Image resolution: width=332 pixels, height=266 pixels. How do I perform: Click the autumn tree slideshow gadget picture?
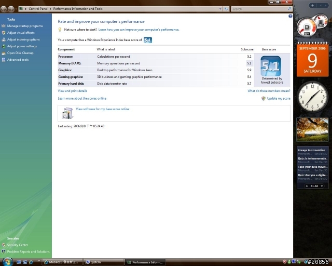312,129
